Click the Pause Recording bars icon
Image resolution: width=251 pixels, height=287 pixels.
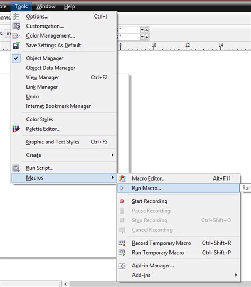[122, 211]
